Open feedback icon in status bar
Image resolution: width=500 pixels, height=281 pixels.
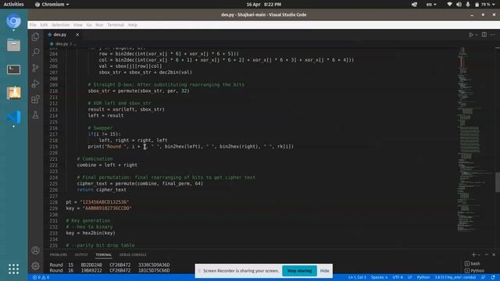(x=484, y=278)
